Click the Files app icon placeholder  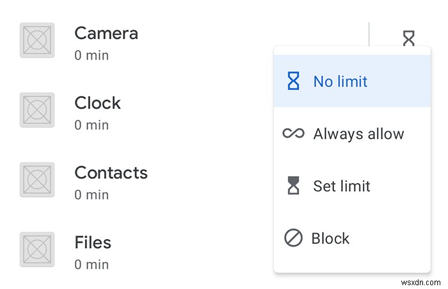point(37,250)
